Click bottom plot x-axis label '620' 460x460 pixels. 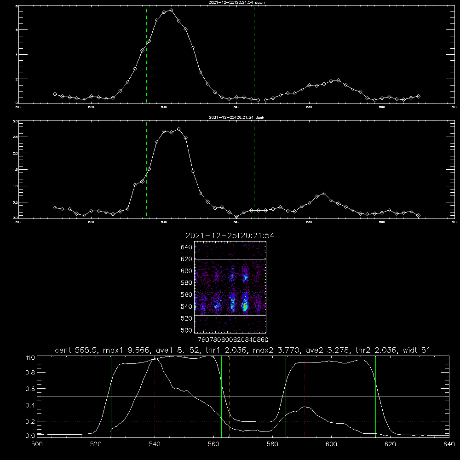[x=390, y=444]
